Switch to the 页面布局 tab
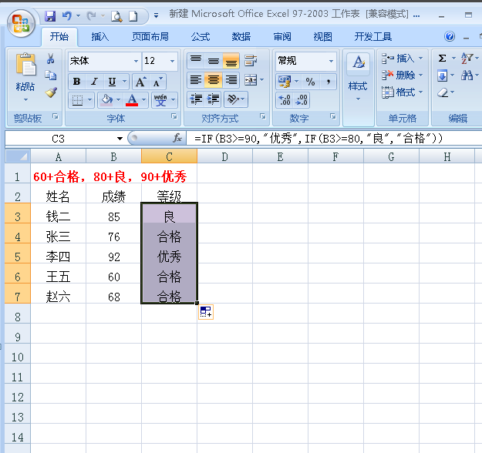Screen dimensions: 482x453 click(x=150, y=37)
